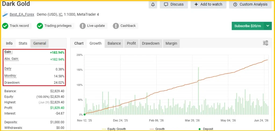Click the Drawdown stat label

[12, 82]
